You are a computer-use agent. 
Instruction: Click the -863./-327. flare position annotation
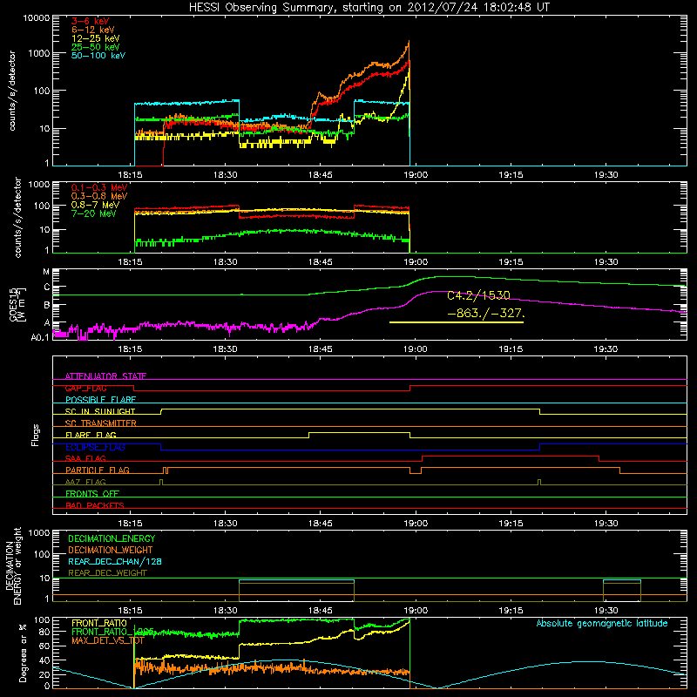486,313
